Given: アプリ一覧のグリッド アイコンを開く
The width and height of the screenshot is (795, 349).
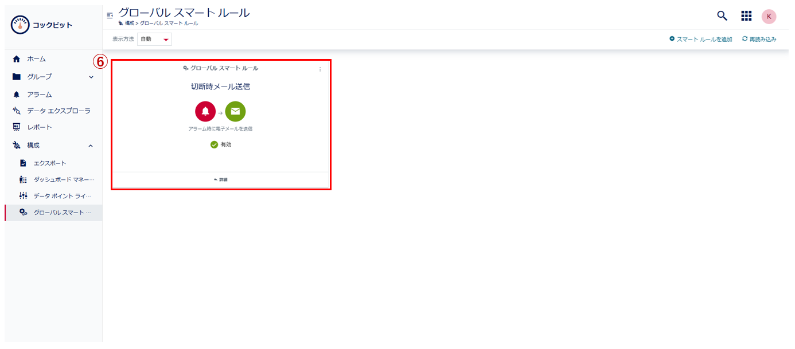Looking at the screenshot, I should pos(746,15).
